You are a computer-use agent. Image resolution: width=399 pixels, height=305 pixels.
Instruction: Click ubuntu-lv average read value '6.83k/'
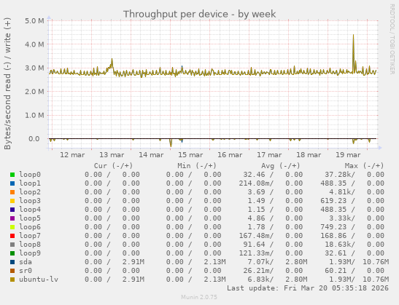(260, 279)
